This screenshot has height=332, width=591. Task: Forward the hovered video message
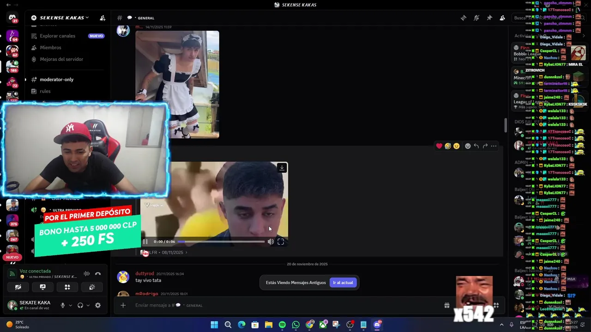click(x=485, y=146)
